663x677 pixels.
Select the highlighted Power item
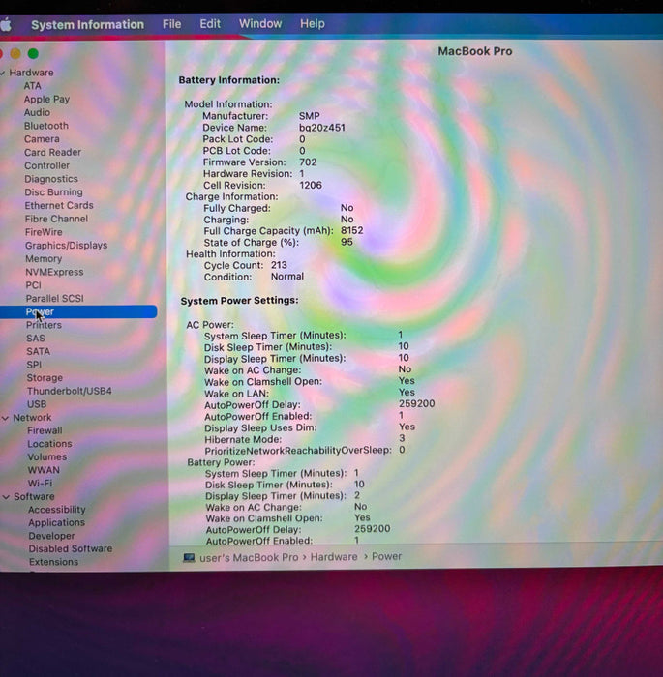coord(77,311)
